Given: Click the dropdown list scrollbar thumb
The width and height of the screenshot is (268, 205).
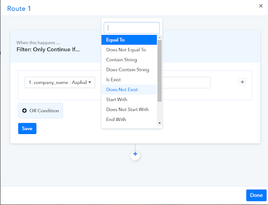Looking at the screenshot, I should tap(160, 71).
